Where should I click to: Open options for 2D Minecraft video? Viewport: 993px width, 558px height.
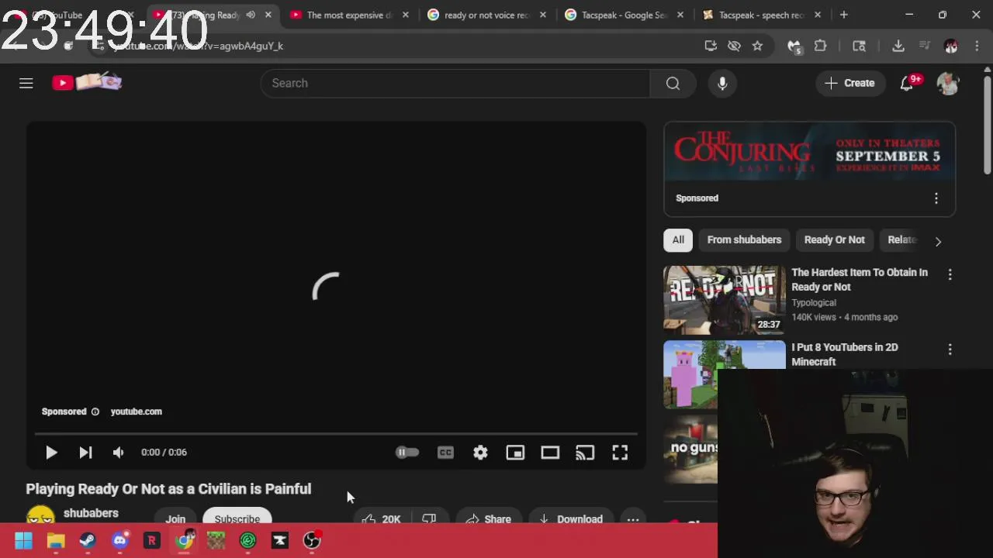coord(950,350)
